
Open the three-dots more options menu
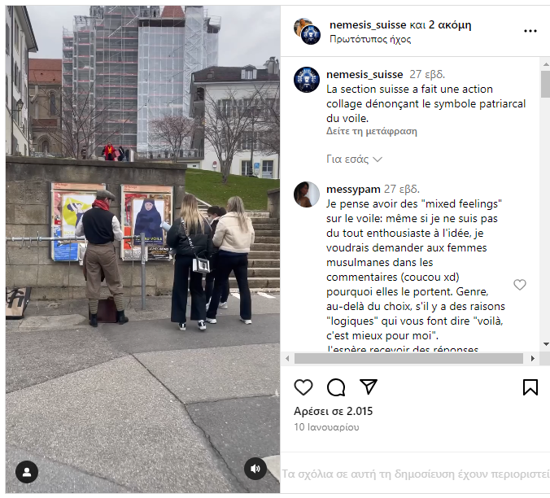(530, 31)
